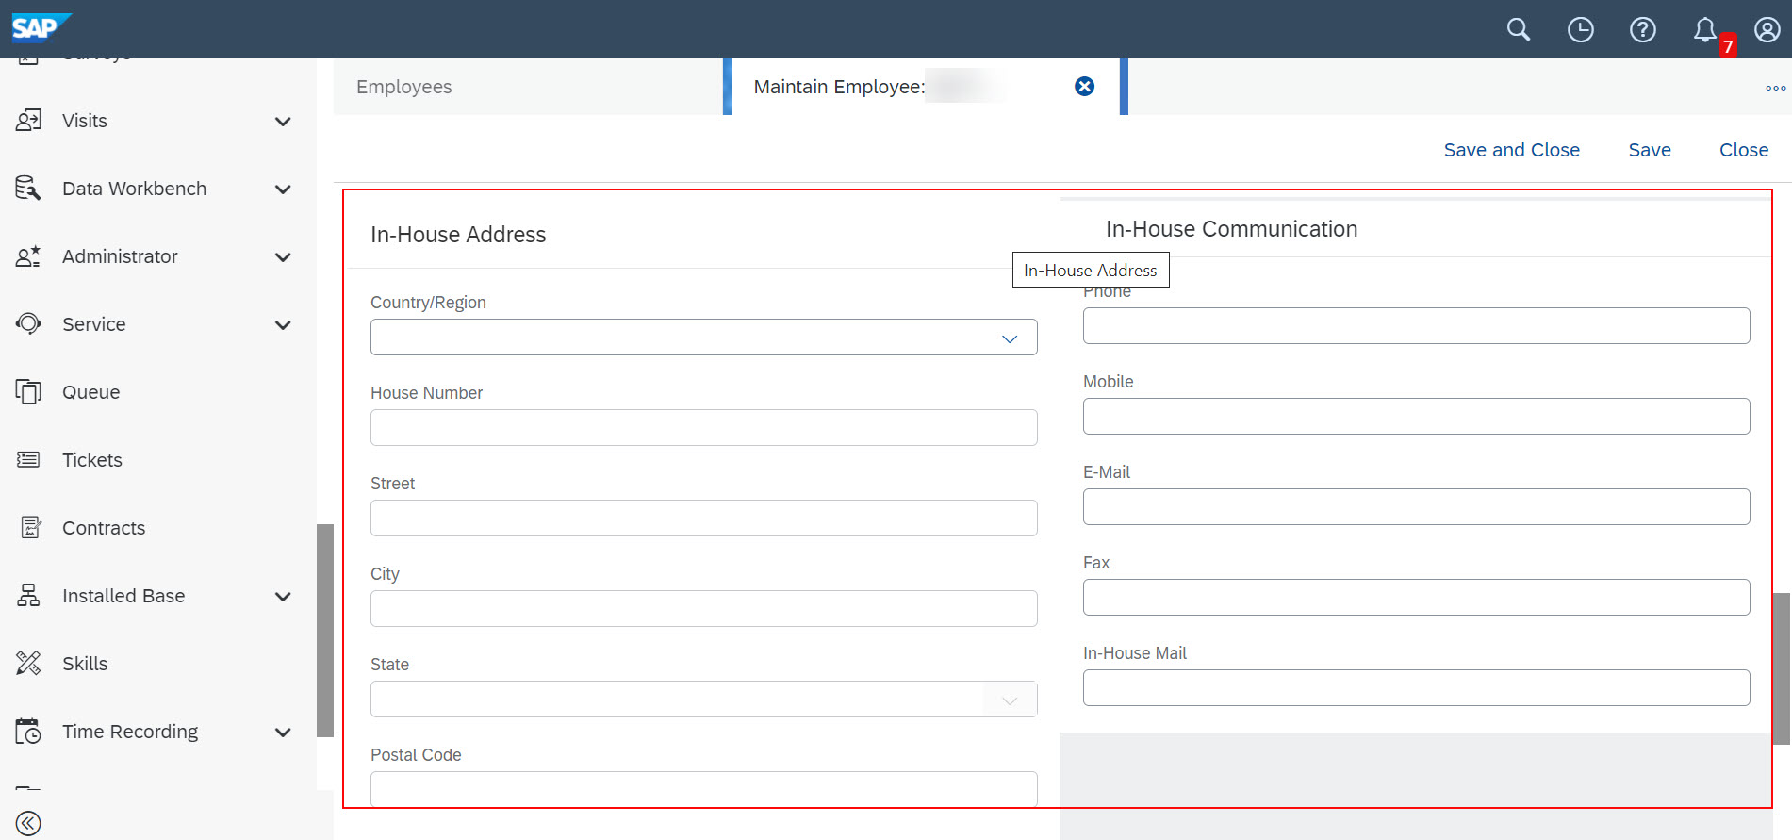Image resolution: width=1792 pixels, height=840 pixels.
Task: Click the In-House Communication heading
Action: [x=1231, y=229]
